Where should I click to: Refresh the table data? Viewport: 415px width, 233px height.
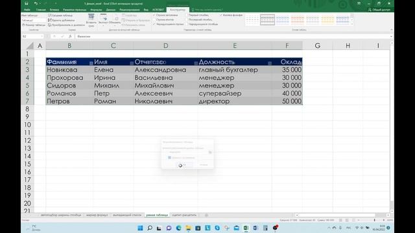[115, 20]
